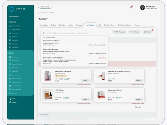Click the Patient Education sidebar icon
167x125 pixels.
(x=10, y=64)
